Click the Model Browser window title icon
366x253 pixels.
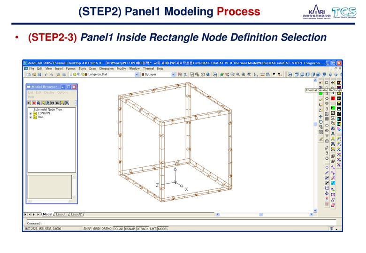click(x=29, y=87)
